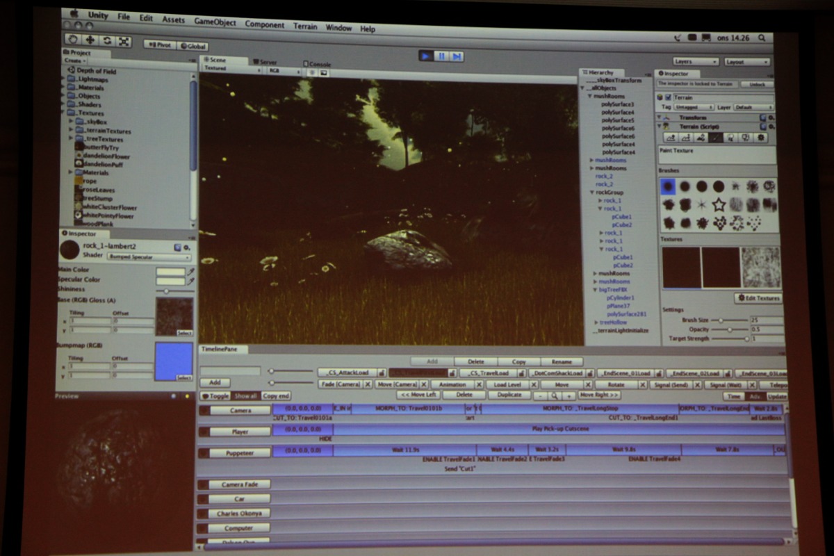Image resolution: width=834 pixels, height=556 pixels.
Task: Click the timeline zoom magnifier icon
Action: [x=554, y=395]
